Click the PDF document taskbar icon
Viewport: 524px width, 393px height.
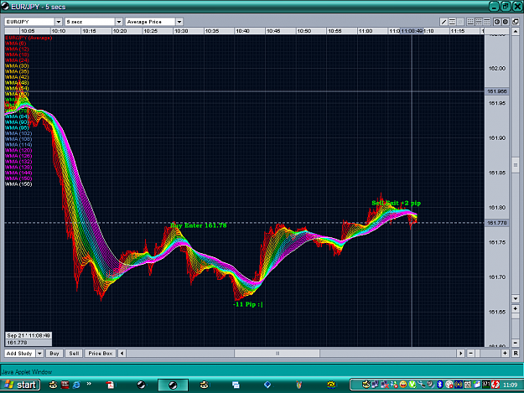click(110, 385)
